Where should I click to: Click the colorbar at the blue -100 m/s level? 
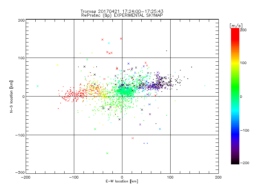235,130
